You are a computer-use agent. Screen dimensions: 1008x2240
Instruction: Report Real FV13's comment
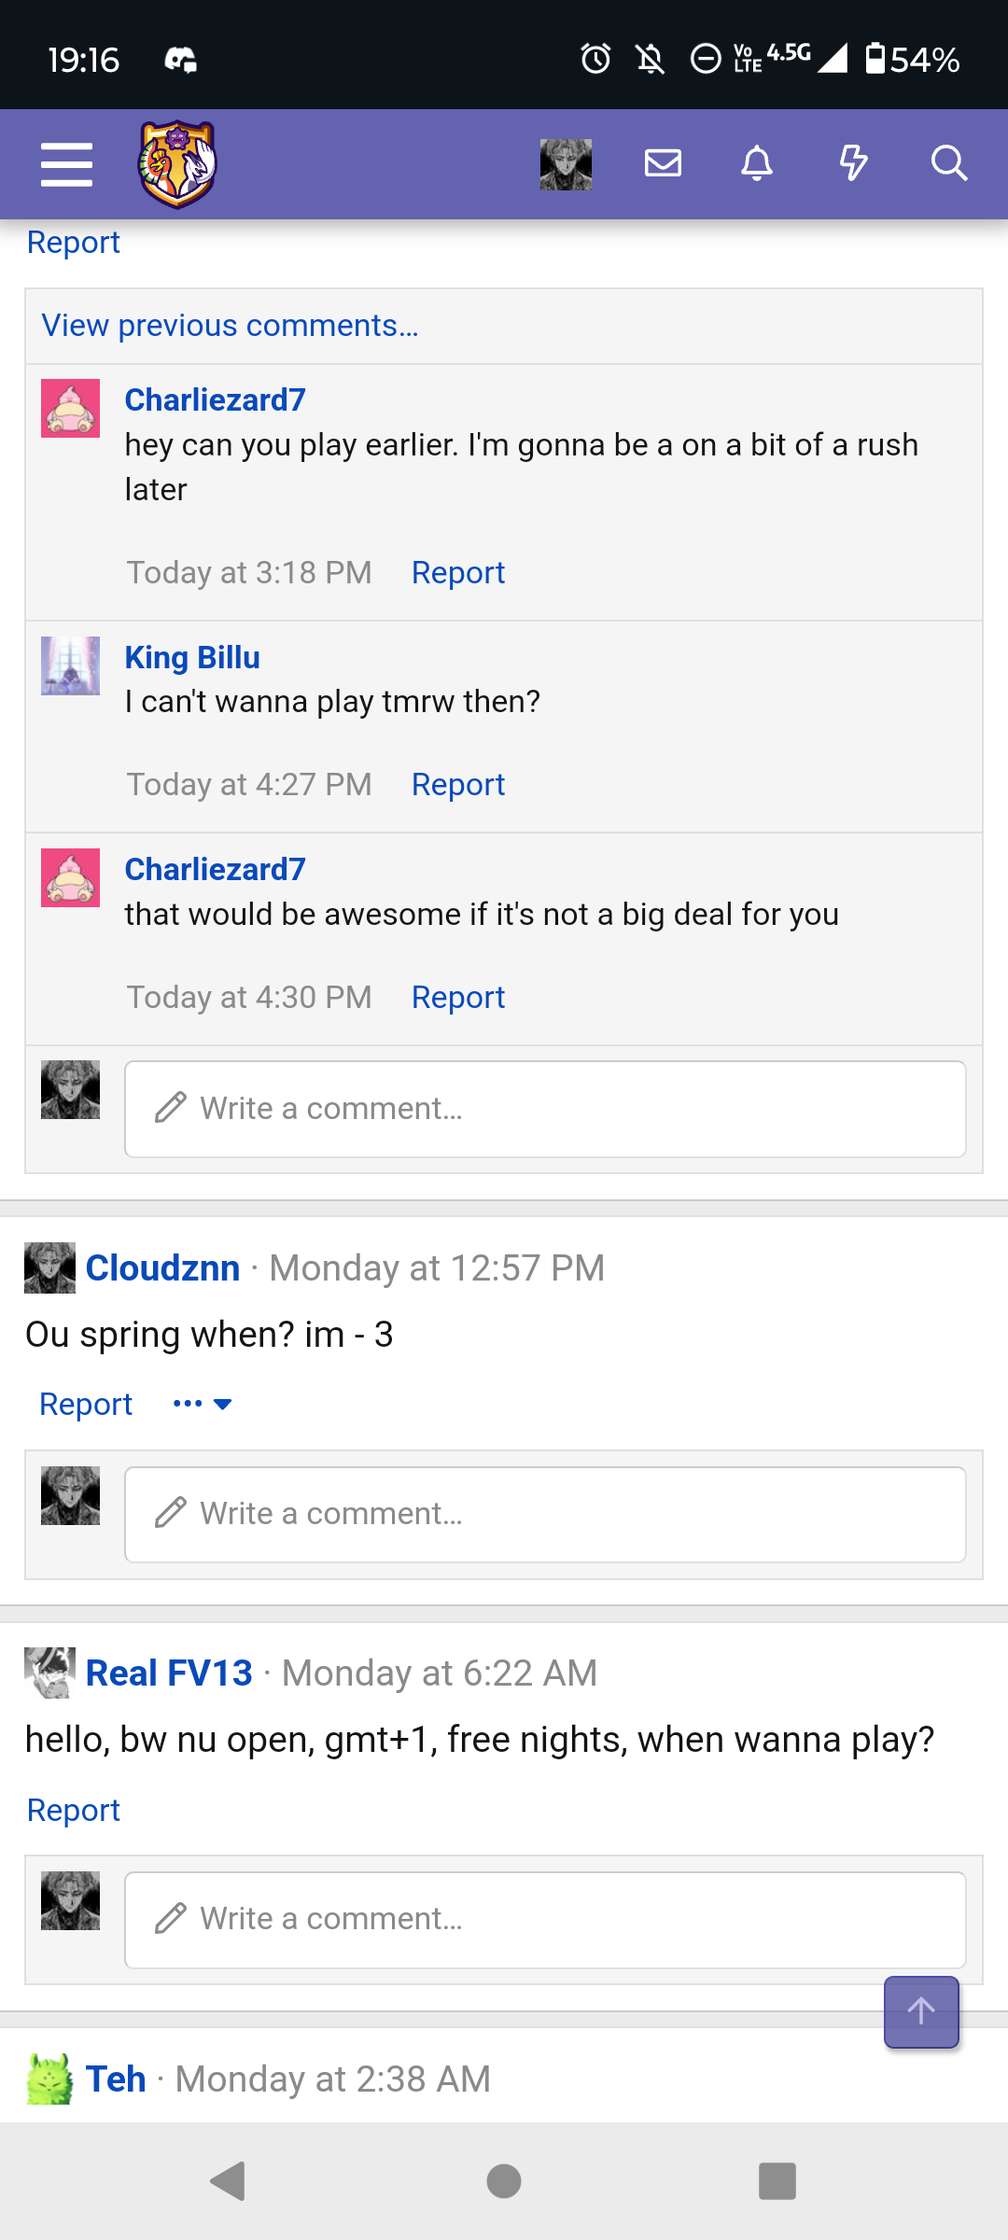(x=74, y=1809)
